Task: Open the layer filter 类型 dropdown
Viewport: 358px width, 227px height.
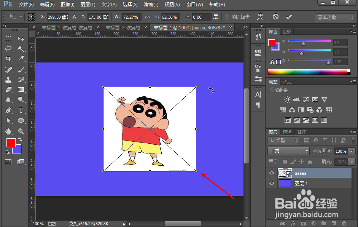Action: (x=283, y=141)
